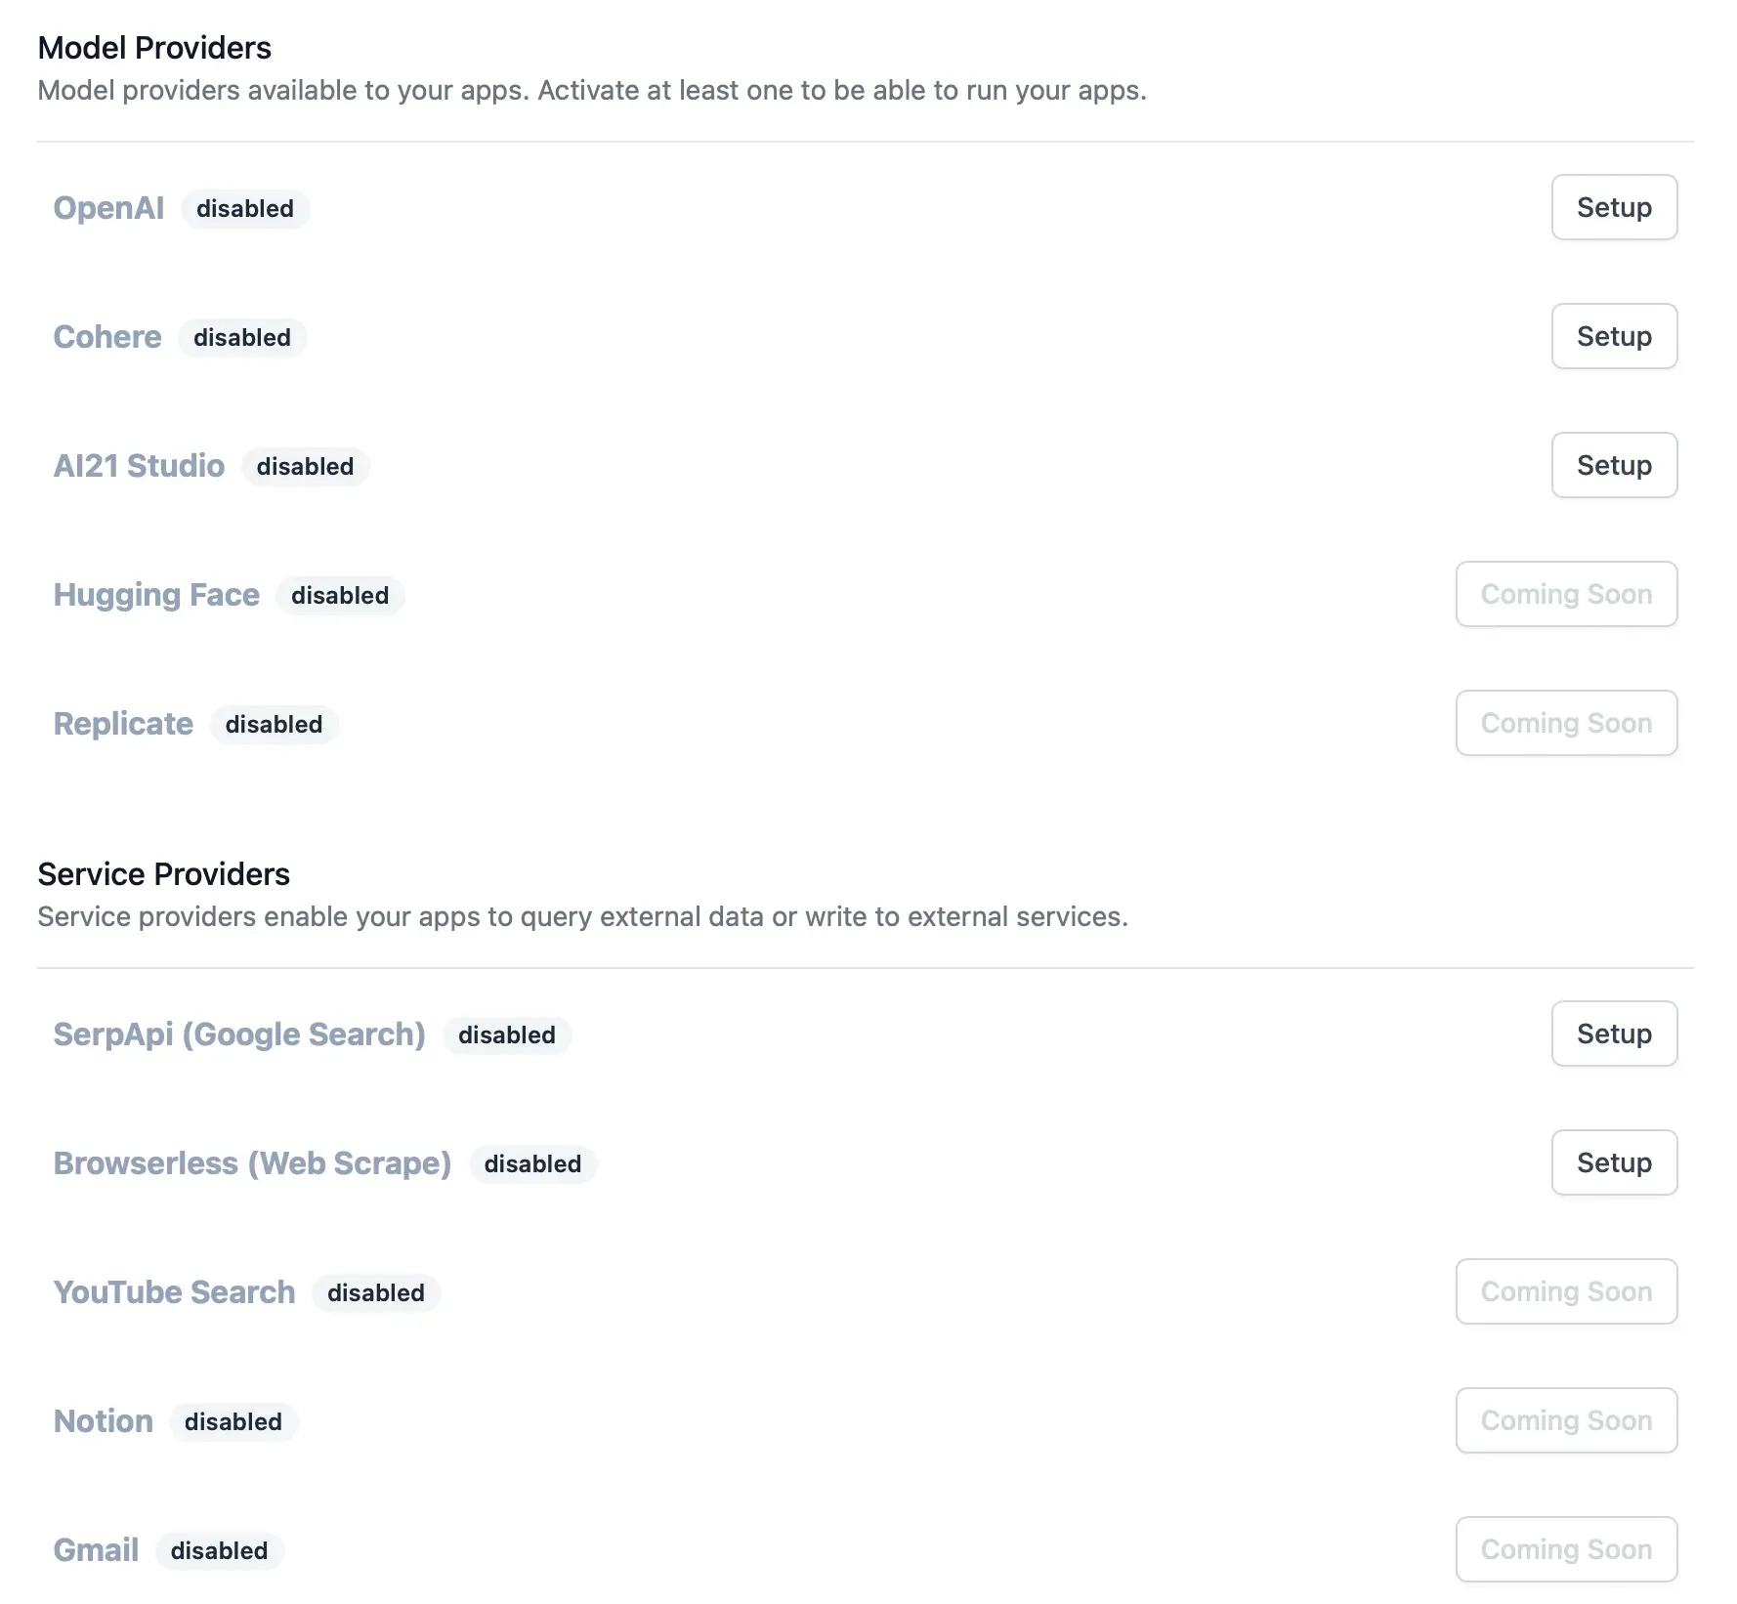Click Setup button for OpenAI

tap(1613, 207)
